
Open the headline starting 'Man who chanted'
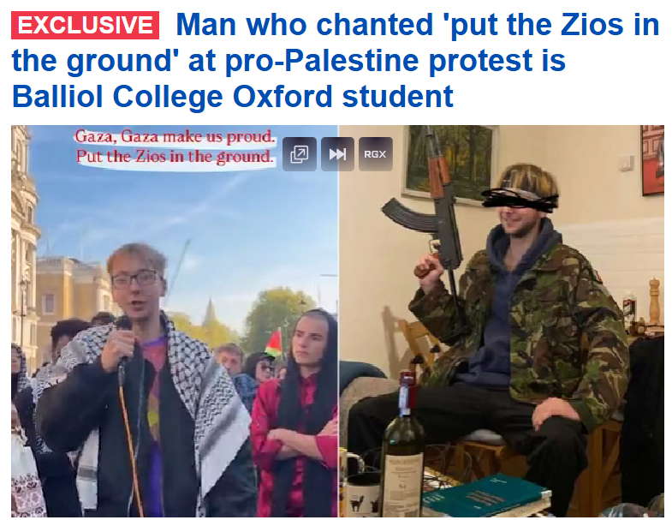335,60
